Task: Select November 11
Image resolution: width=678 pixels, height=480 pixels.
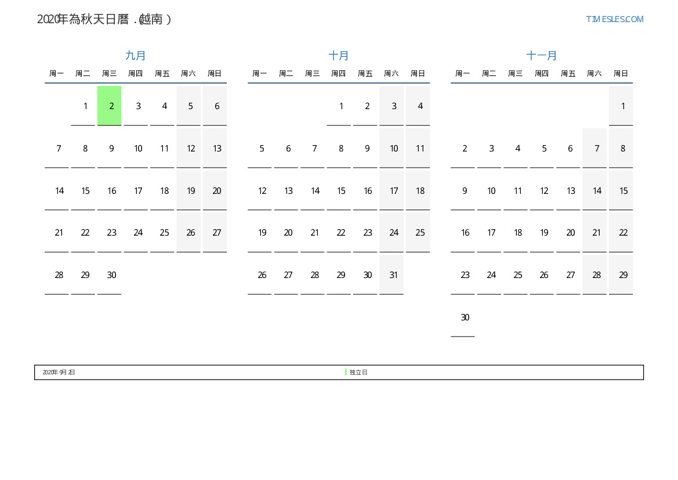Action: pyautogui.click(x=516, y=190)
